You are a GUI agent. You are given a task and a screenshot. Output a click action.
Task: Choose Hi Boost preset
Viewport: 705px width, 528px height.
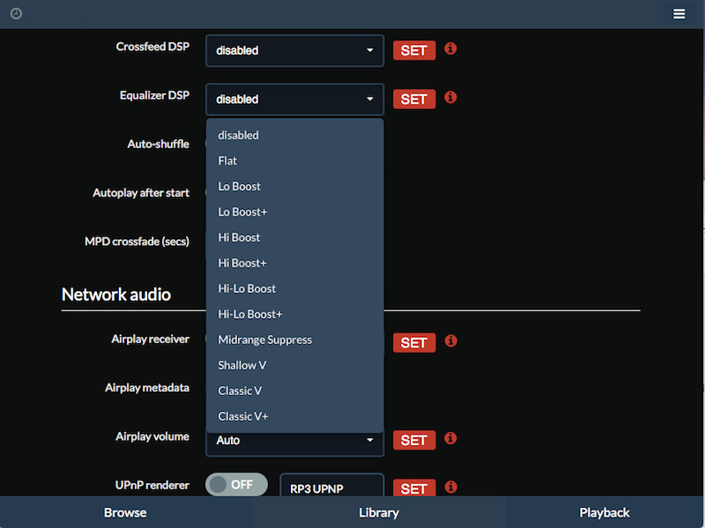coord(295,238)
